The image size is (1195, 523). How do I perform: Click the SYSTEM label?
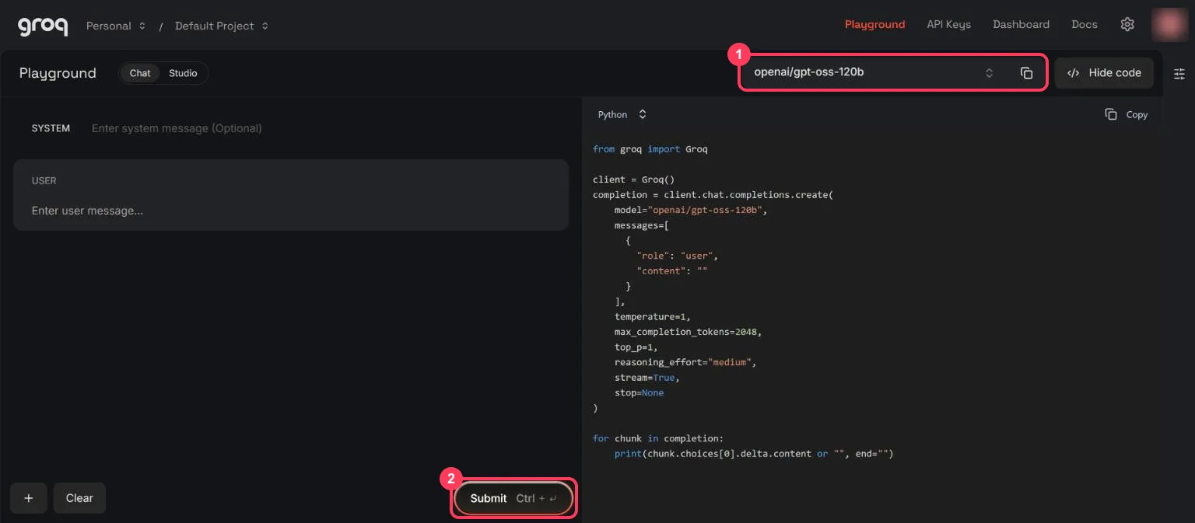(51, 128)
